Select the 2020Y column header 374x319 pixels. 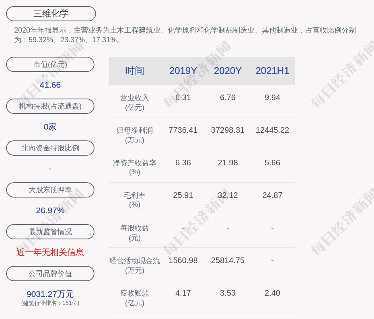click(228, 71)
